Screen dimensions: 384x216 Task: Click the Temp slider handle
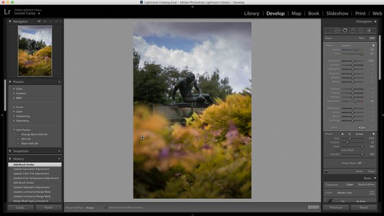[x=356, y=50]
